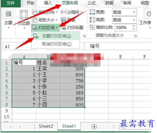Select row 1 header
Viewport: 157px width, 133px height.
[x=6, y=63]
